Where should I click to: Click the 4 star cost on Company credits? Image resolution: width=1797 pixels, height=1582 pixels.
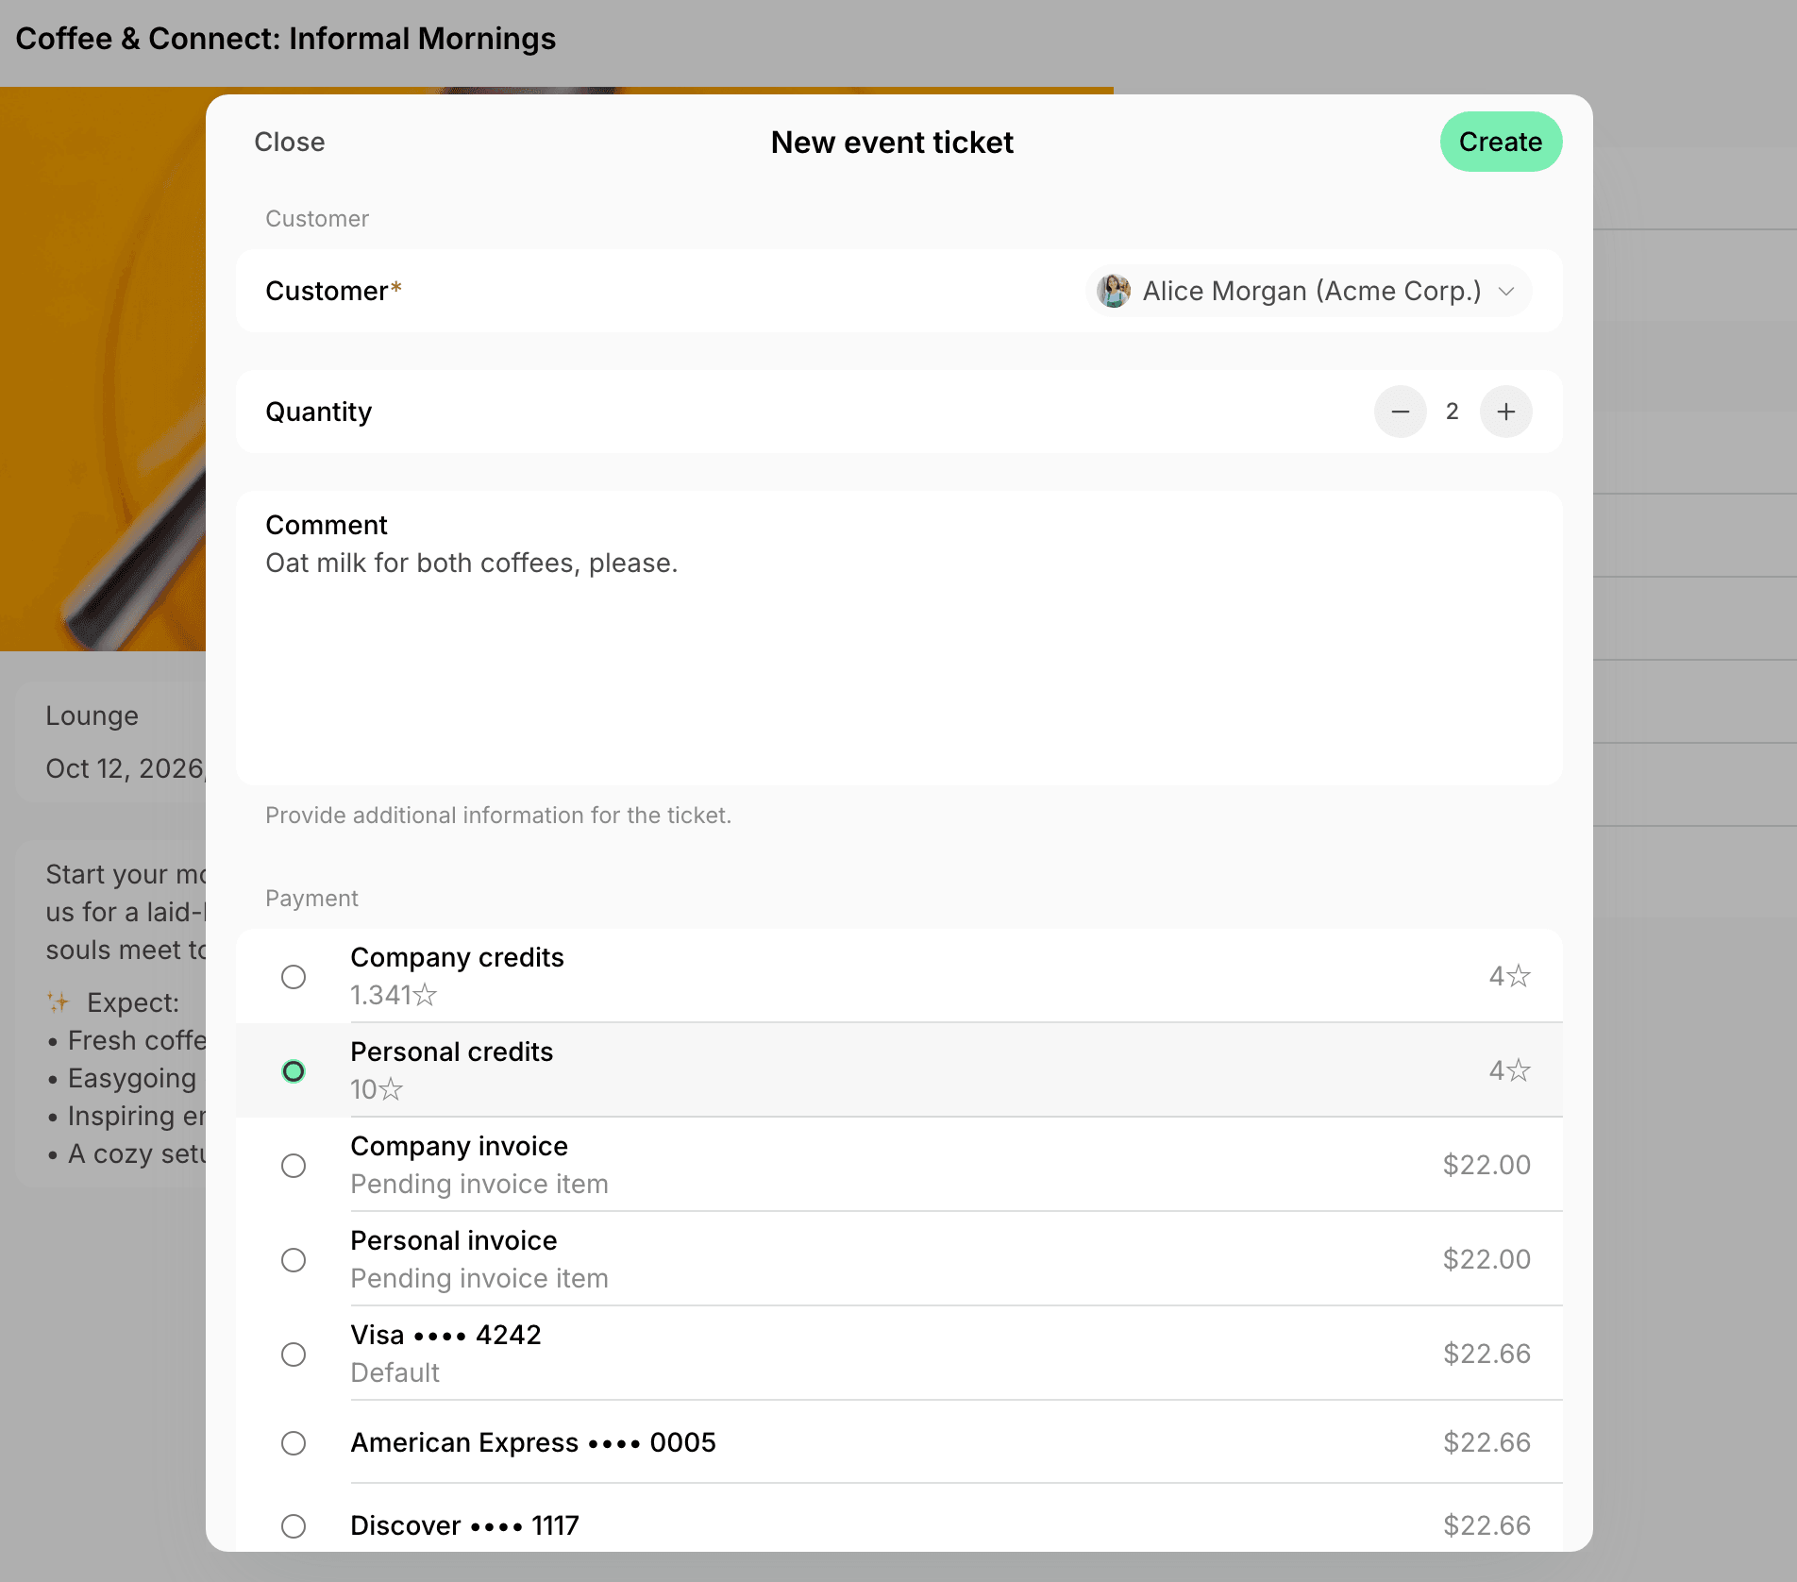pos(1509,976)
